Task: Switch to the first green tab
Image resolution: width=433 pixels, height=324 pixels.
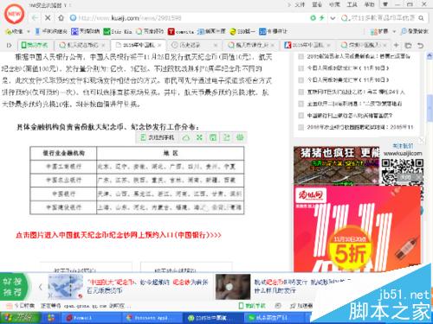Action: coord(36,45)
